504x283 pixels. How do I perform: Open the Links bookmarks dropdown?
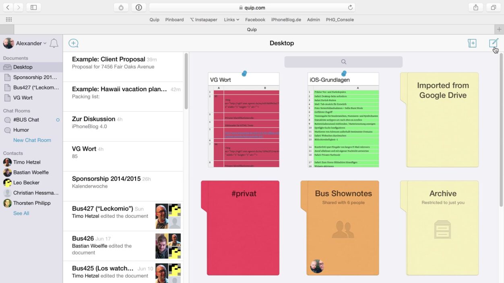click(x=231, y=19)
